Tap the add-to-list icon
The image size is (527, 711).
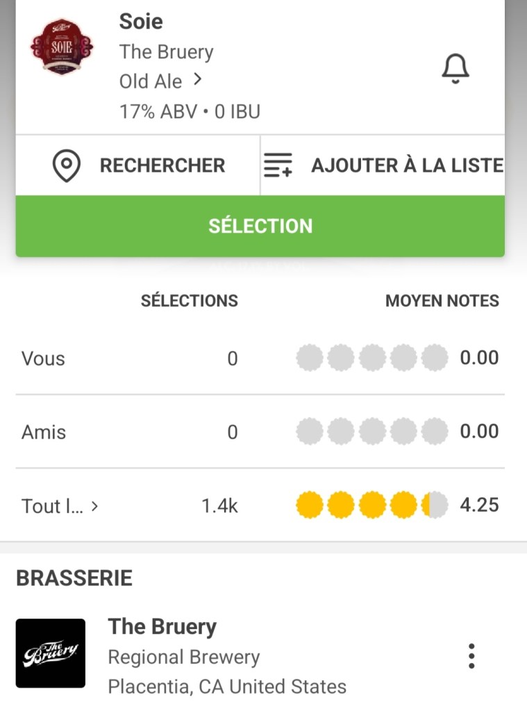click(x=278, y=166)
